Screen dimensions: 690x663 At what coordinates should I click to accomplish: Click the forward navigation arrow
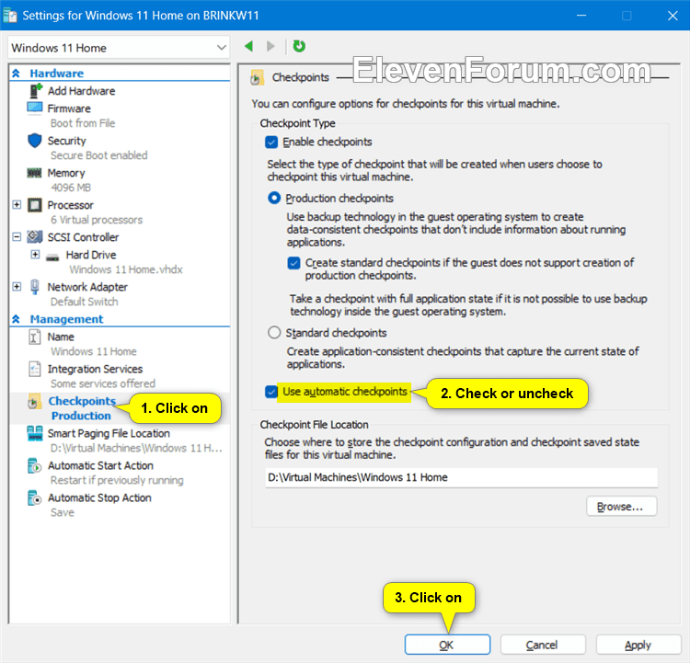[x=270, y=46]
